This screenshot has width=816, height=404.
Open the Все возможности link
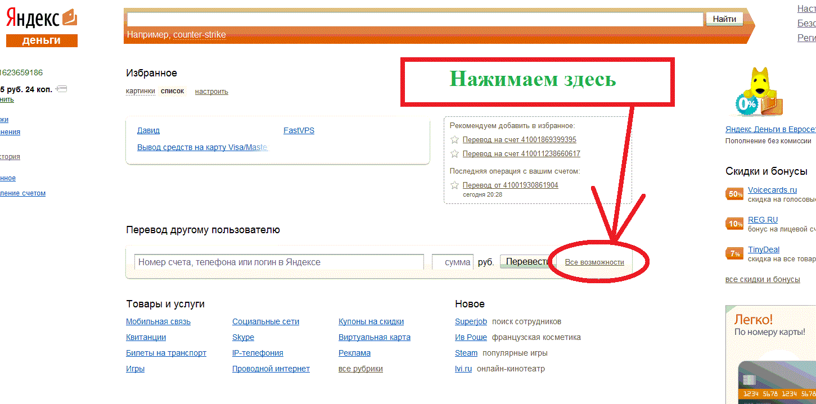[x=594, y=262]
